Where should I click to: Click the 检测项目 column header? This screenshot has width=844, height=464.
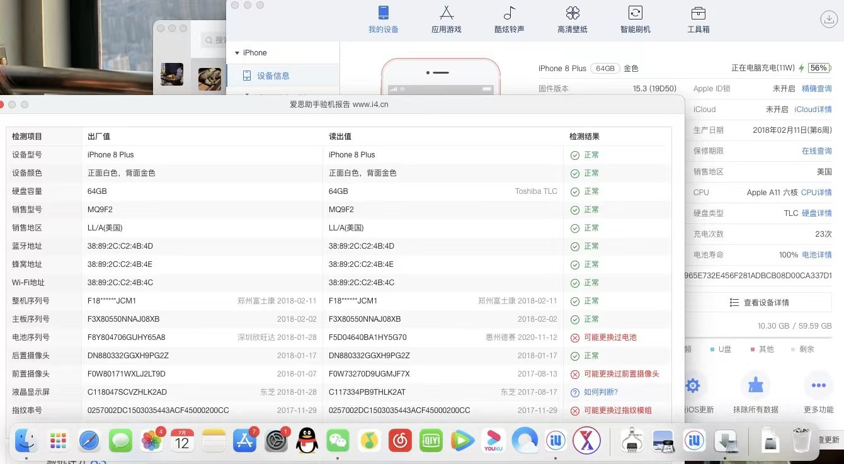click(x=27, y=137)
